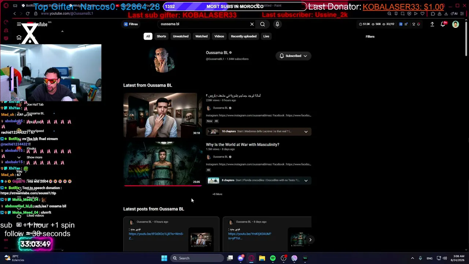
Task: Select the Live filter chip
Action: click(266, 36)
